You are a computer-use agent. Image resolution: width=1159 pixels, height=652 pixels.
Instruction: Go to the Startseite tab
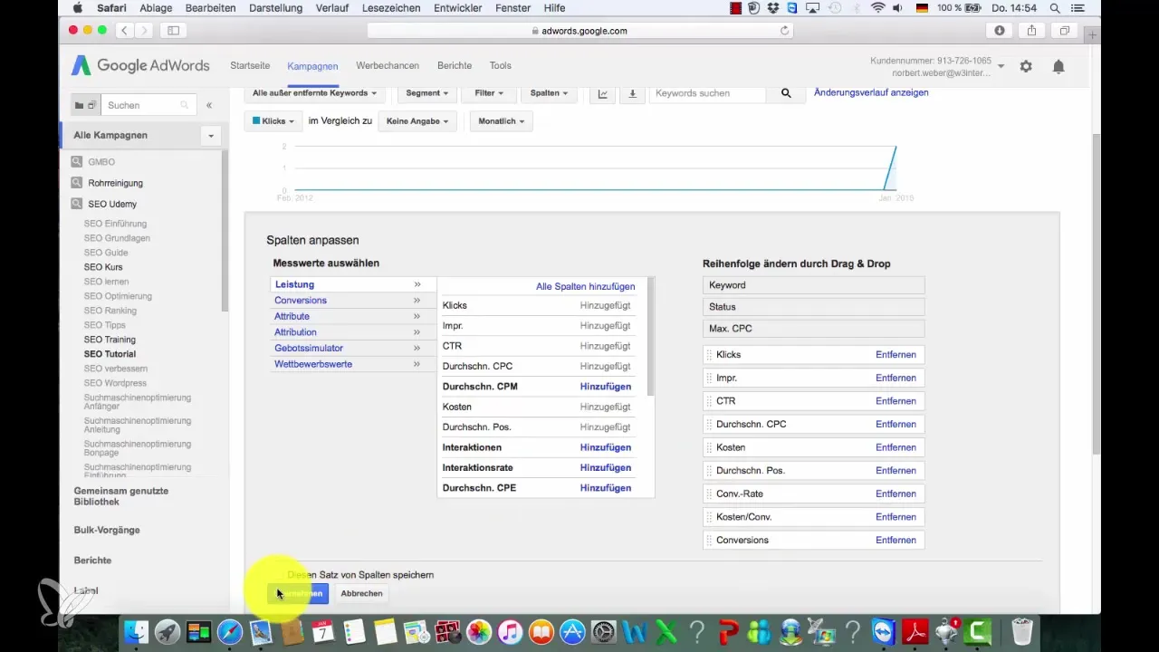[x=250, y=66]
